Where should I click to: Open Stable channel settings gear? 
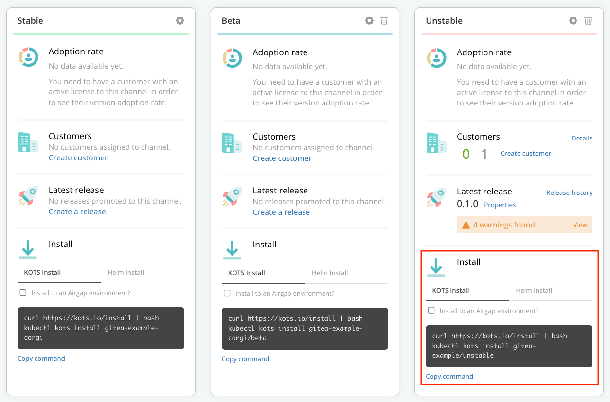click(x=180, y=21)
